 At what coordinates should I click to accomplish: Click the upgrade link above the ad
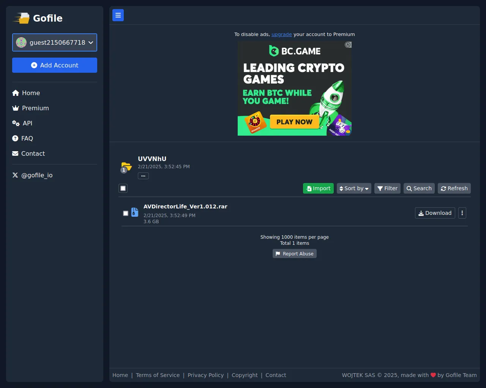[x=281, y=34]
